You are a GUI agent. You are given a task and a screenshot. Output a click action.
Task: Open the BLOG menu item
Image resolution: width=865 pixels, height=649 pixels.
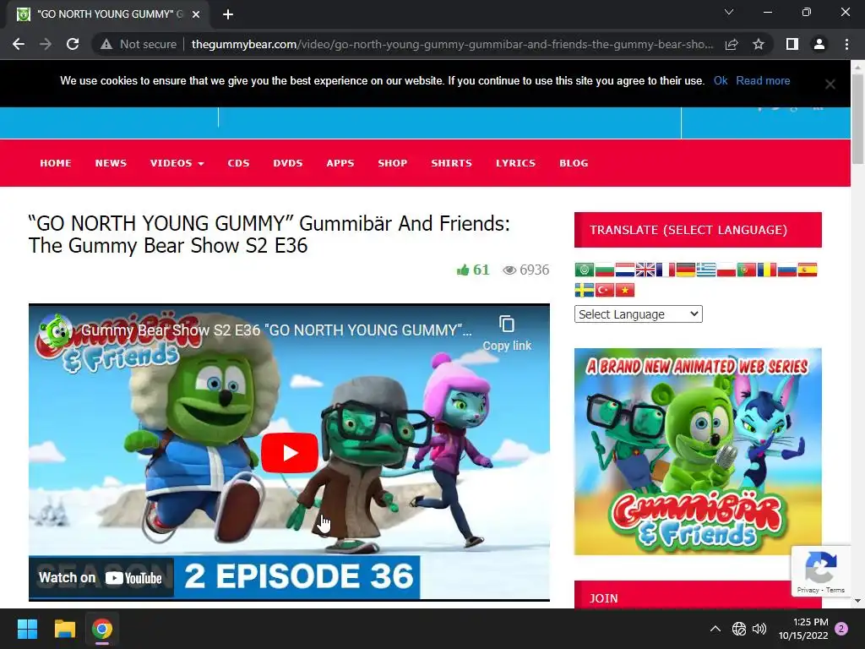[x=574, y=163]
